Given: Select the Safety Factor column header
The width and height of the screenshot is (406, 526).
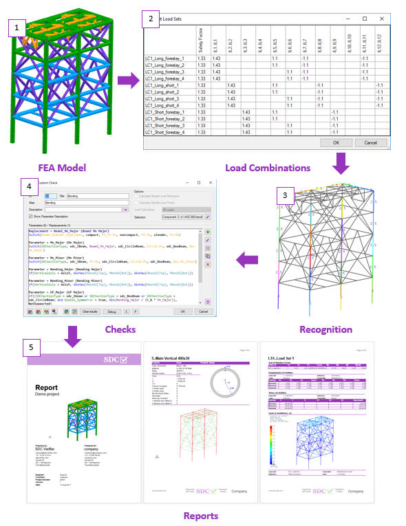Looking at the screenshot, I should [204, 40].
